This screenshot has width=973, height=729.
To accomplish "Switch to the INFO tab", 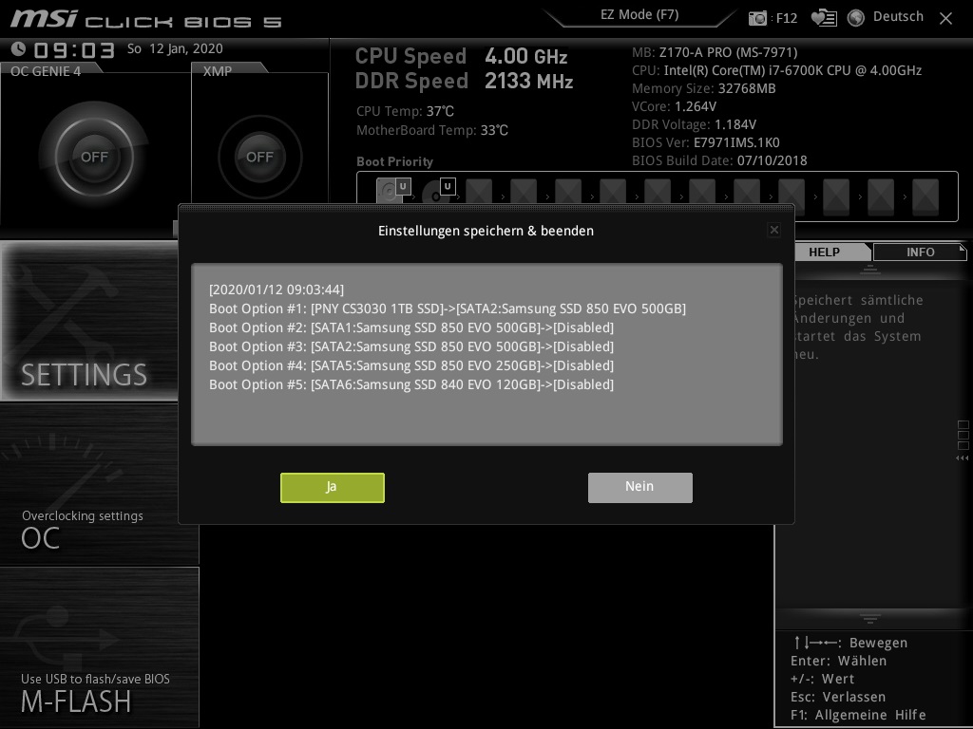I will (x=920, y=252).
